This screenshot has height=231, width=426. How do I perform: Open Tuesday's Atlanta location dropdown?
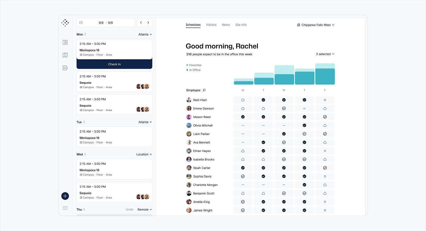[145, 122]
